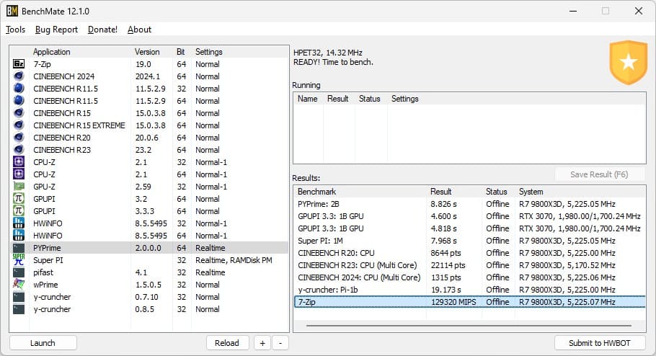Screen dimensions: 656x356
Task: Click the 22114 pts result value
Action: pyautogui.click(x=448, y=265)
